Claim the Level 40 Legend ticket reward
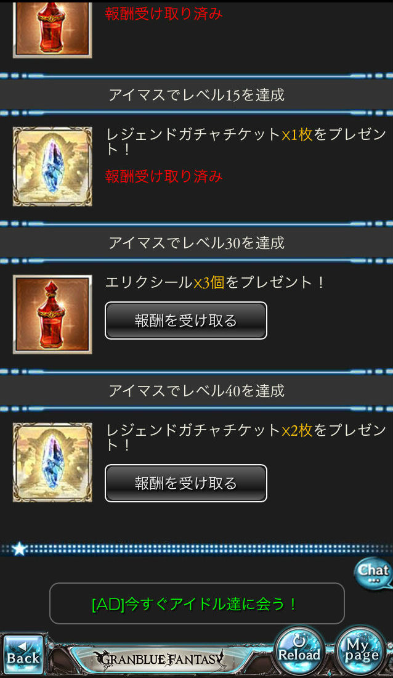 [x=186, y=483]
